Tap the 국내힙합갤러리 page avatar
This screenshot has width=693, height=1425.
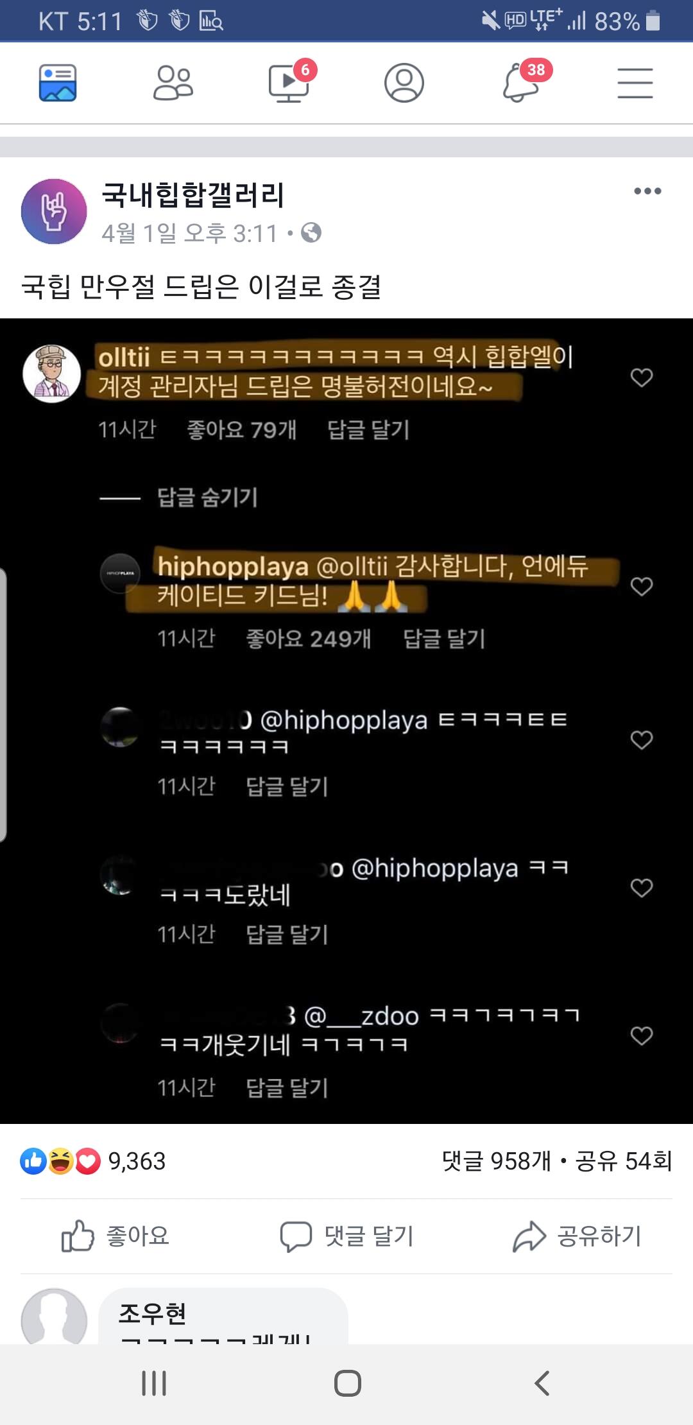pyautogui.click(x=54, y=211)
